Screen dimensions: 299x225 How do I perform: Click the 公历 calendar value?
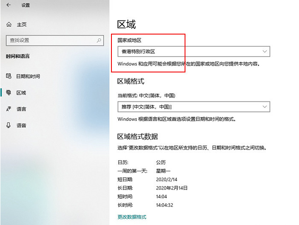(161, 162)
